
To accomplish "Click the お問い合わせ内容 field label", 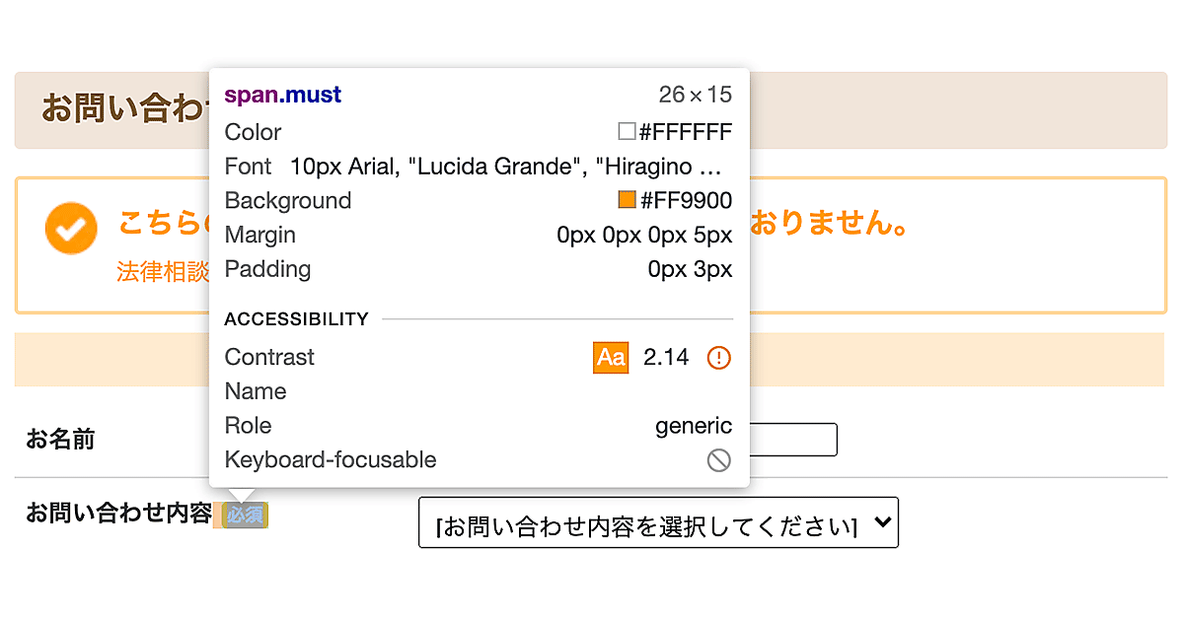I will pyautogui.click(x=118, y=514).
